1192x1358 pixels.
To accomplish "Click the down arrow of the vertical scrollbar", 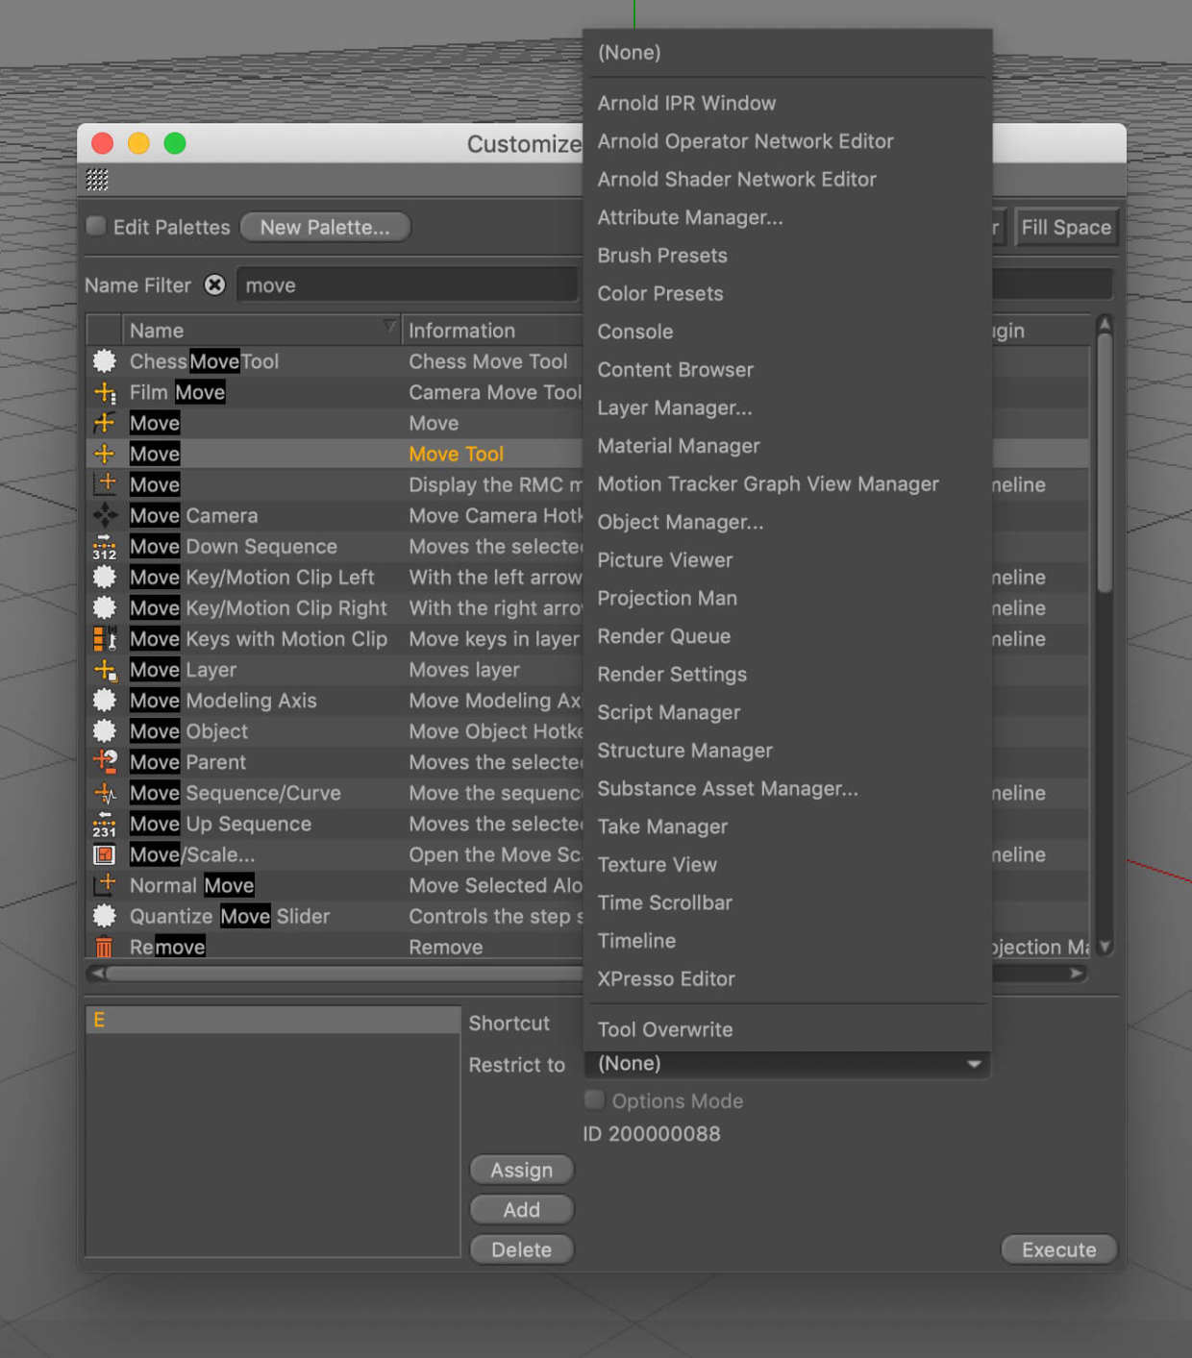I will click(x=1105, y=947).
